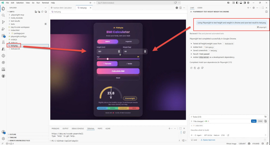Keep the file changes
This screenshot has height=145, width=270.
[254, 121]
